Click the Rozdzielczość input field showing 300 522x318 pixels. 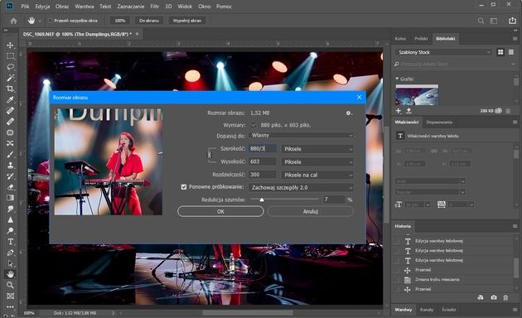[263, 175]
